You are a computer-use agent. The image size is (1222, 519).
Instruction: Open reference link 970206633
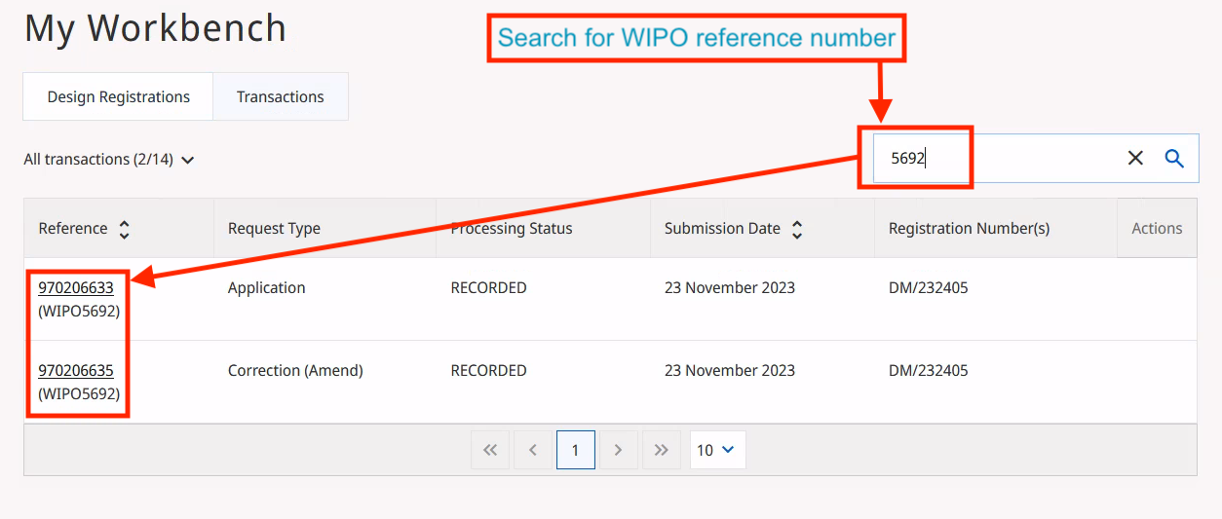(x=76, y=288)
